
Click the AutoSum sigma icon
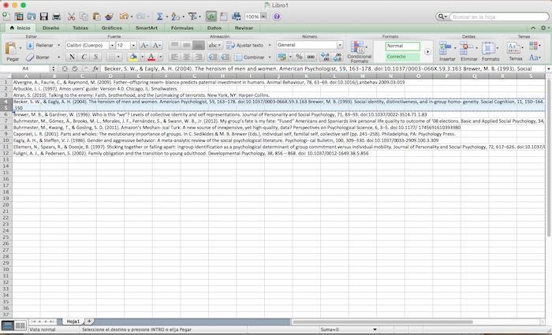pos(159,17)
